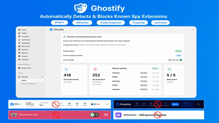This screenshot has height=123, width=219.
Task: Click the AliHunter purple app icon
Action: pos(119,115)
